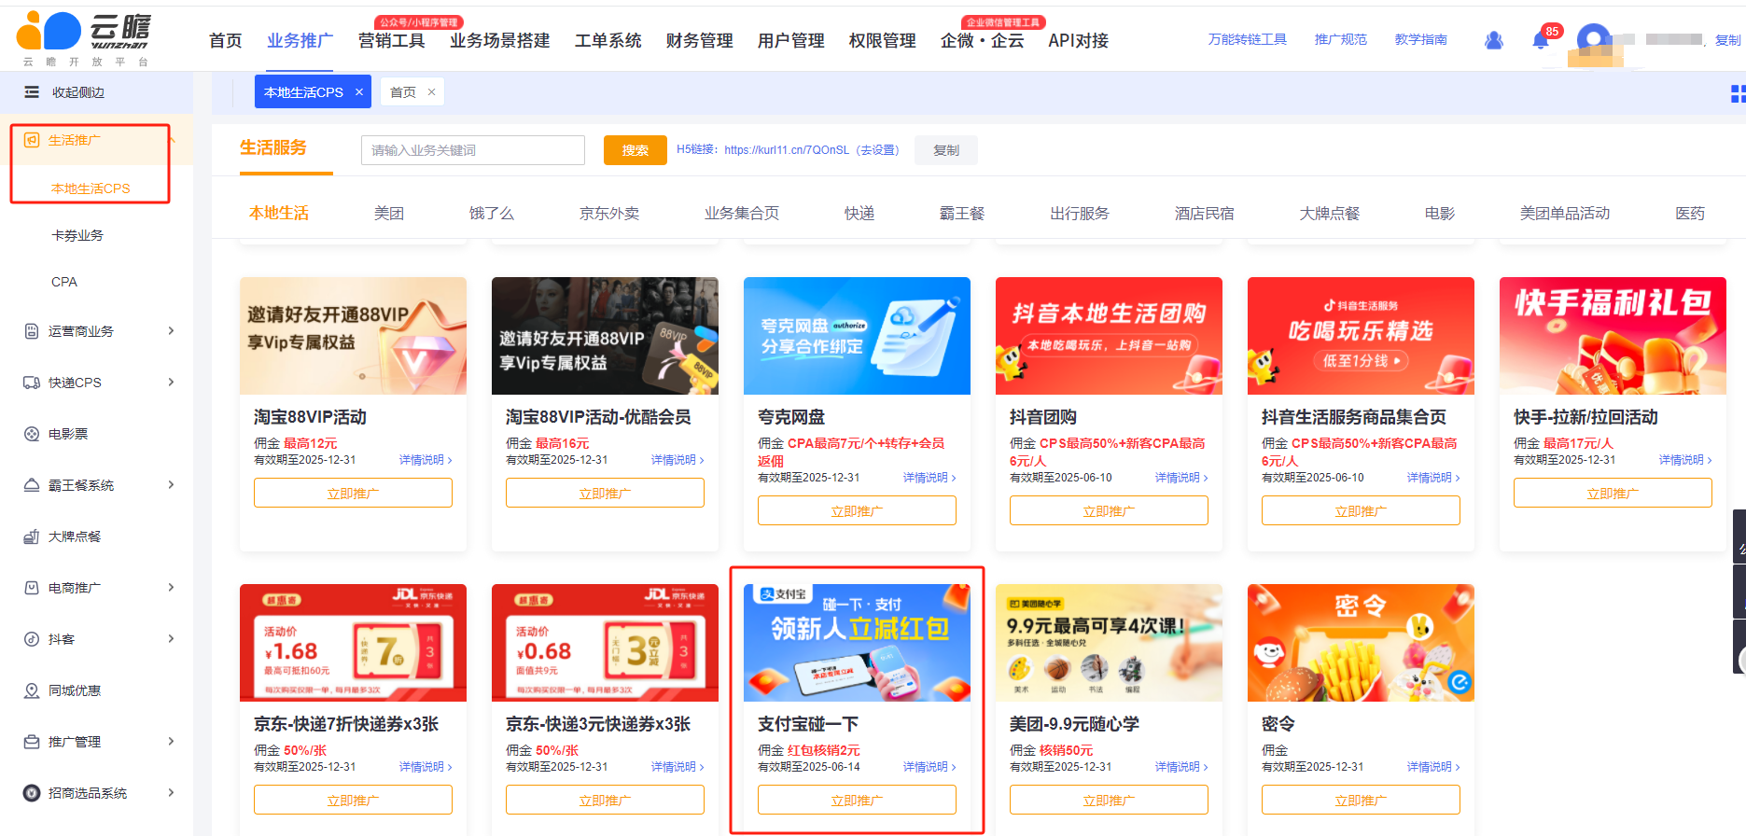Click the H5 link URL
The width and height of the screenshot is (1746, 836).
click(787, 150)
